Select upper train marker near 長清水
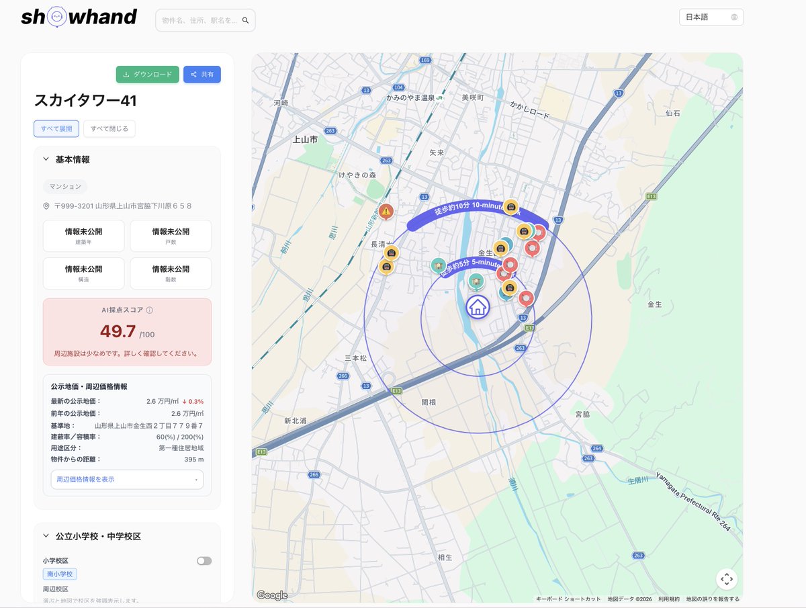Image resolution: width=806 pixels, height=608 pixels. click(392, 253)
